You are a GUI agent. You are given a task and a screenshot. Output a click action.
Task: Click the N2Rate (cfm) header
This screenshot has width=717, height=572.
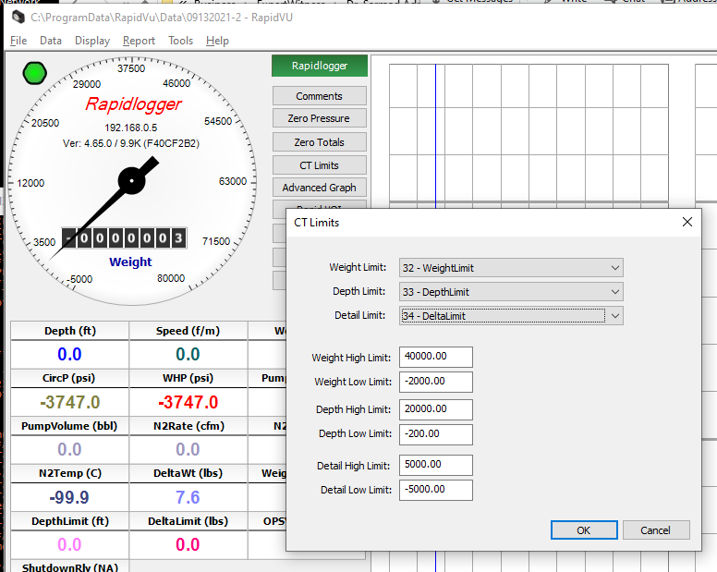(x=188, y=426)
